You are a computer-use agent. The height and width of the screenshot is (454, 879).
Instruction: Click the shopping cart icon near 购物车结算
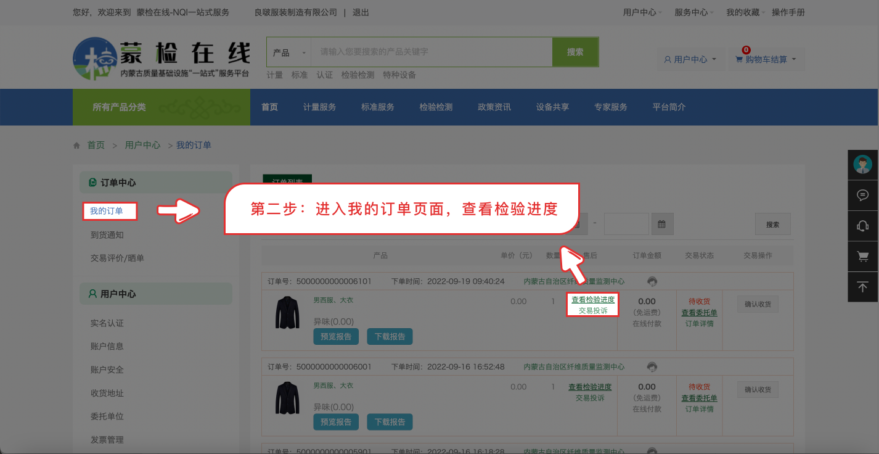(739, 59)
